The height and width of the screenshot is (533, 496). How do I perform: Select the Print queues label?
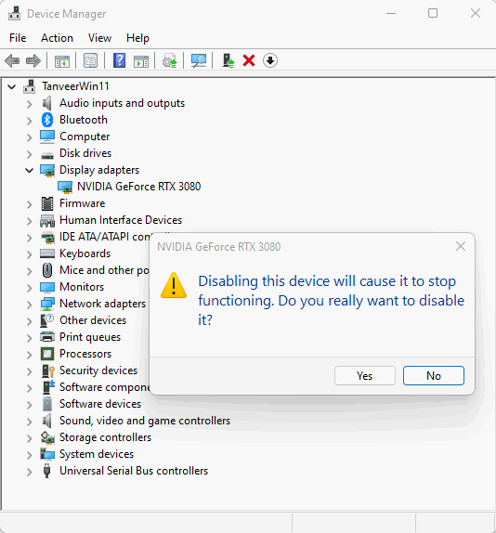(x=90, y=337)
